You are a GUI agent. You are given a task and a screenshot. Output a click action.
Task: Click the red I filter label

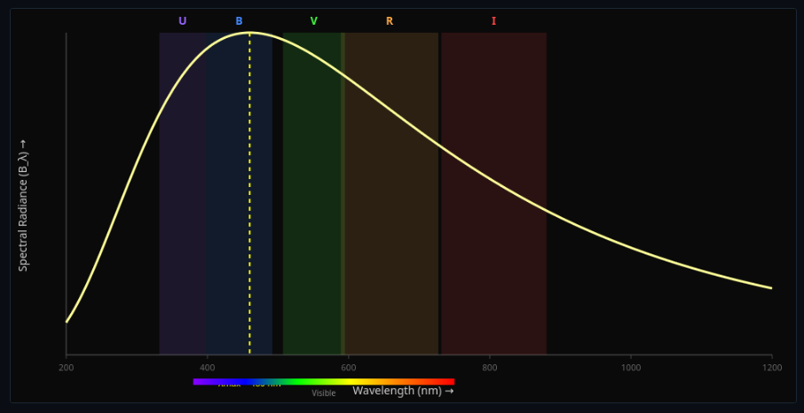[x=493, y=21]
